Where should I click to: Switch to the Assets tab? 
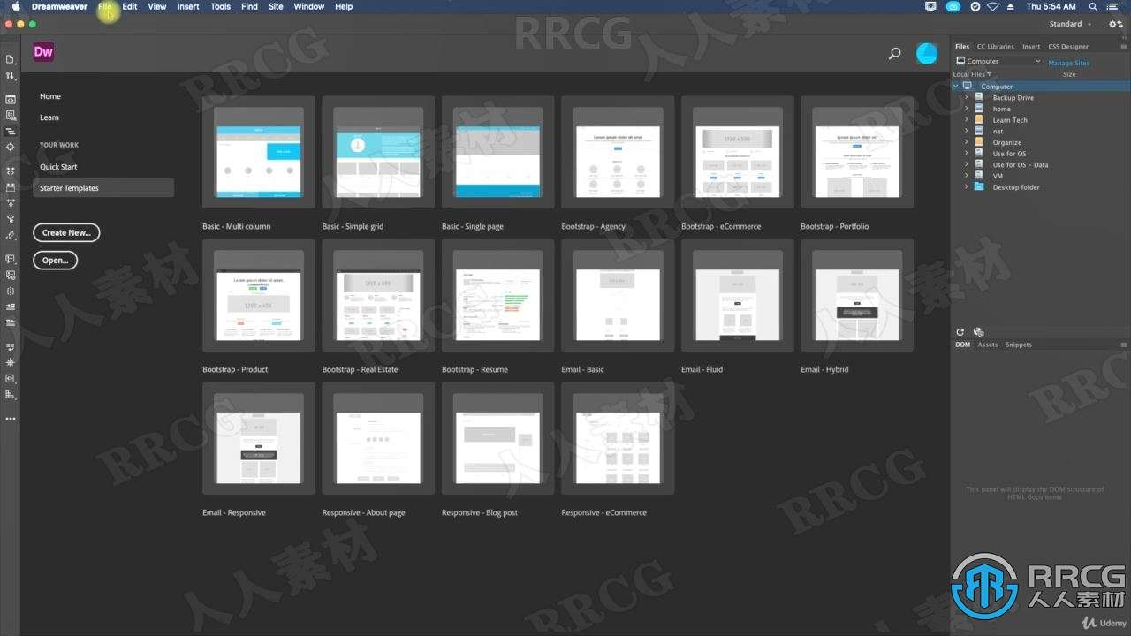point(987,344)
